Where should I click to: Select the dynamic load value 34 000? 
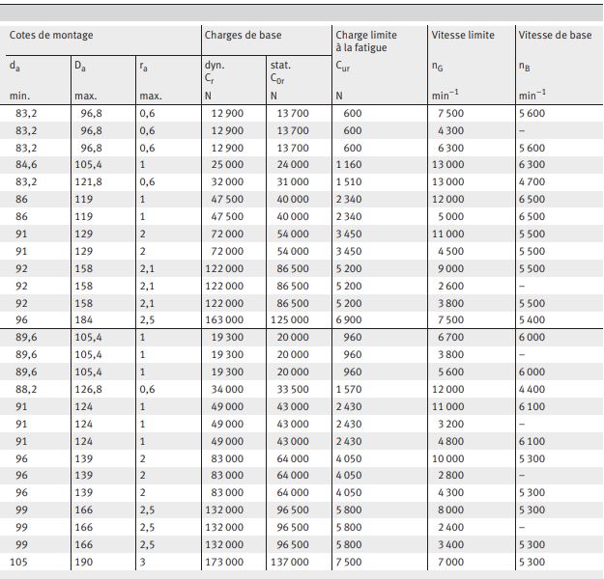[x=227, y=389]
